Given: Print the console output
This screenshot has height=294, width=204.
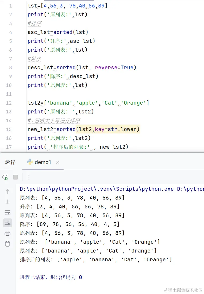Looking at the screenshot, I should click(7, 233).
